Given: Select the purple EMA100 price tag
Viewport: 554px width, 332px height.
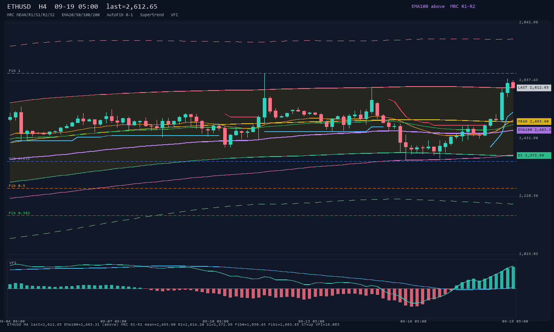Looking at the screenshot, I should [534, 130].
